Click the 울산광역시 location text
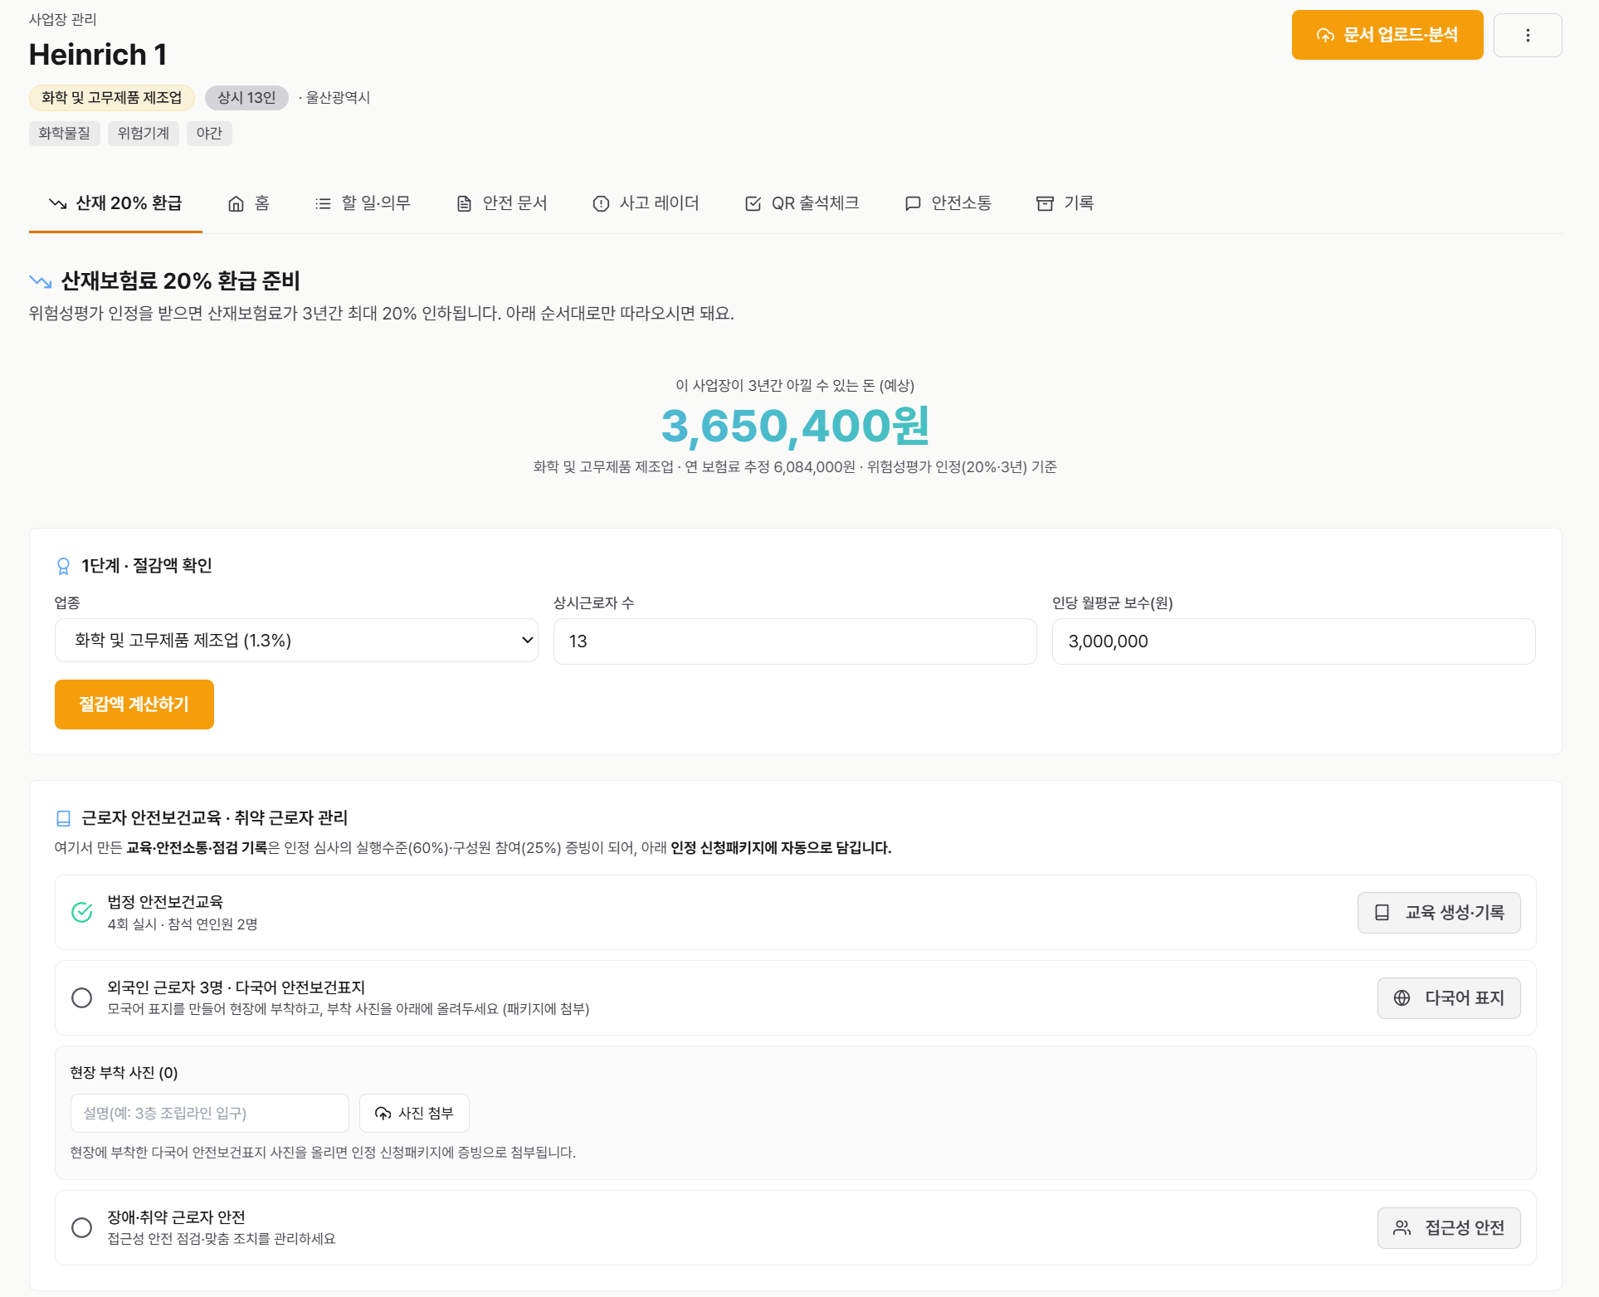 [338, 98]
